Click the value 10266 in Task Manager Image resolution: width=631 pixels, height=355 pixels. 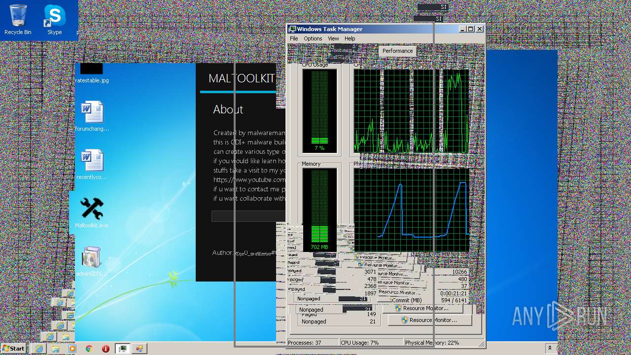click(x=459, y=272)
